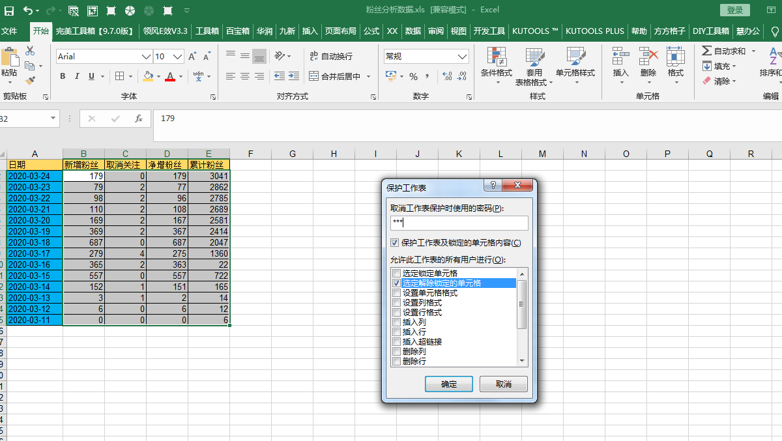782x441 pixels.
Task: Expand the name box dropdown arrow
Action: point(53,119)
